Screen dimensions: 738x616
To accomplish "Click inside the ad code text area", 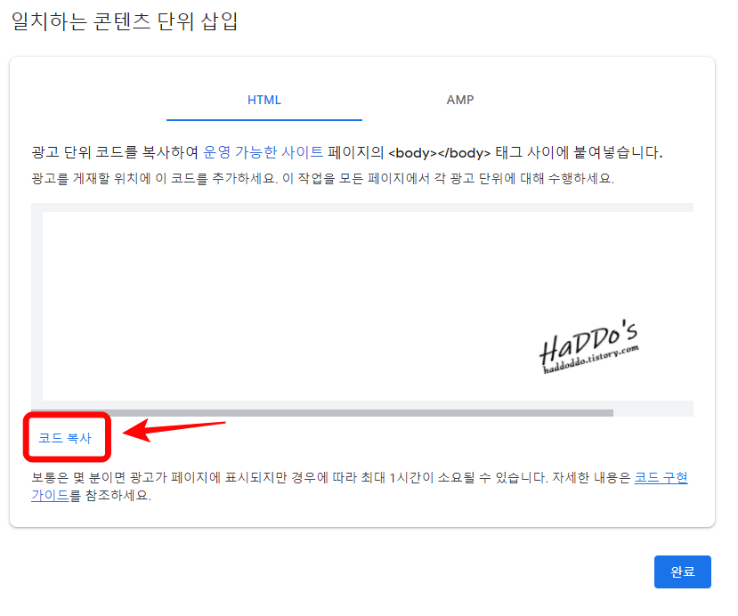I will click(368, 306).
